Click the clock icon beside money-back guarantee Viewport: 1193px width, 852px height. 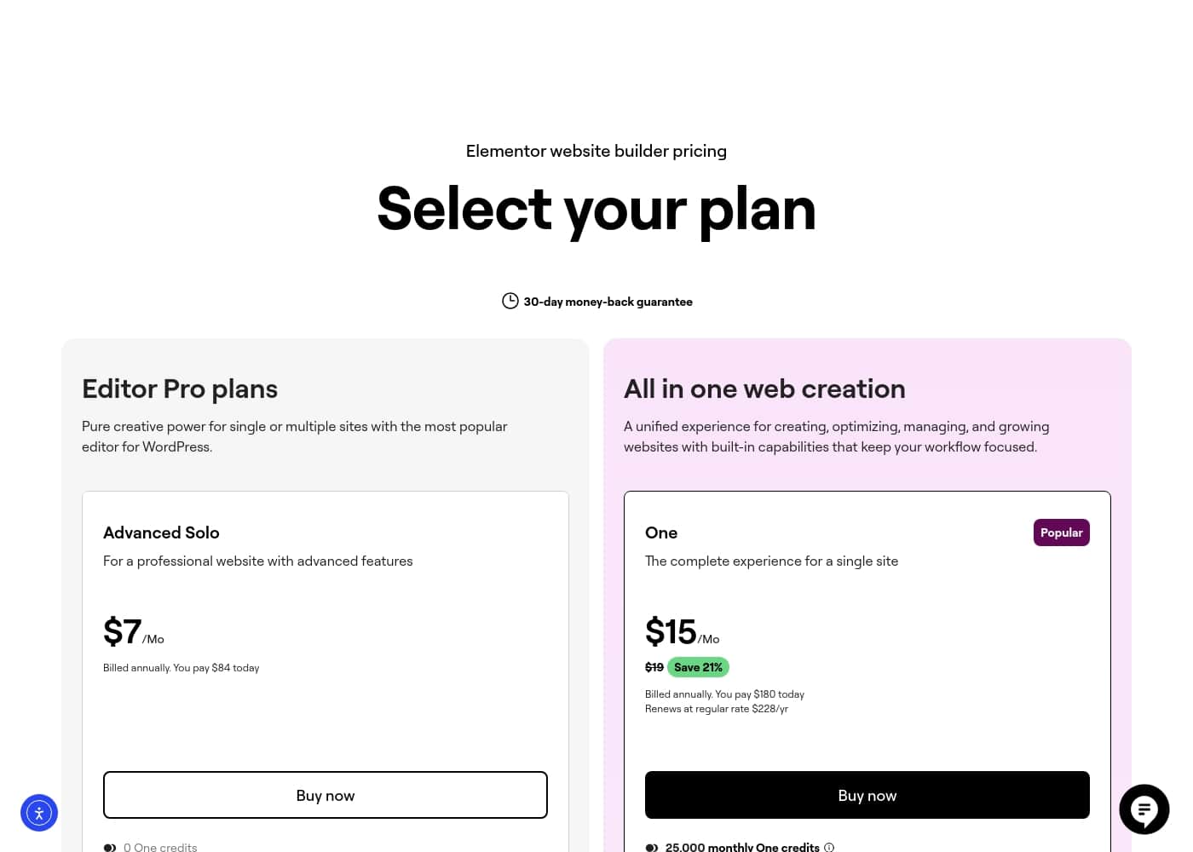(x=510, y=301)
